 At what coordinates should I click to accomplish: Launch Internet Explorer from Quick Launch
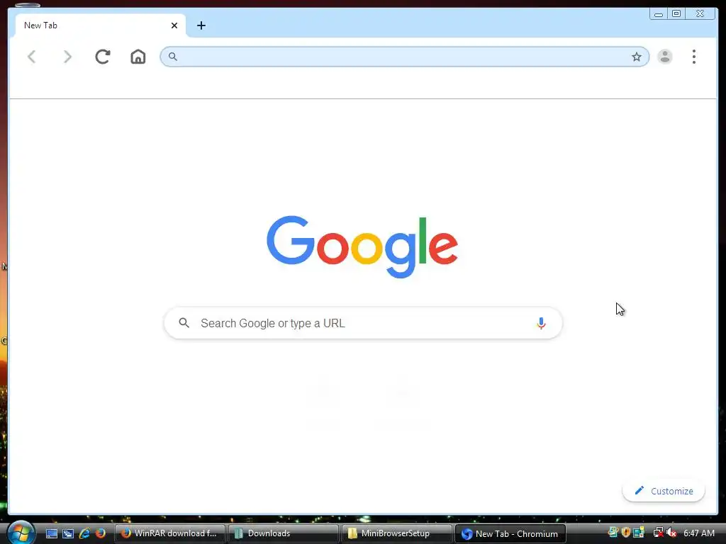[84, 533]
